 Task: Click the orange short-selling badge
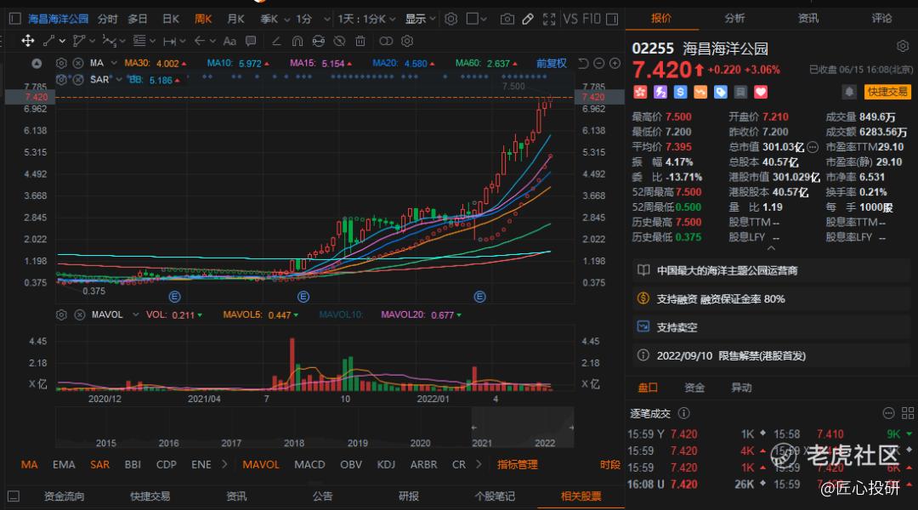coord(700,92)
